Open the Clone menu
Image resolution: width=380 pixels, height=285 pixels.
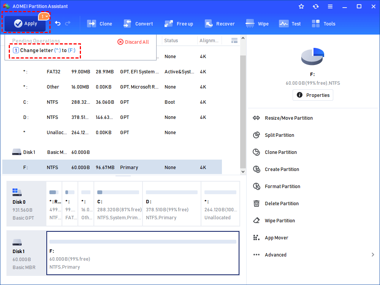pos(99,24)
